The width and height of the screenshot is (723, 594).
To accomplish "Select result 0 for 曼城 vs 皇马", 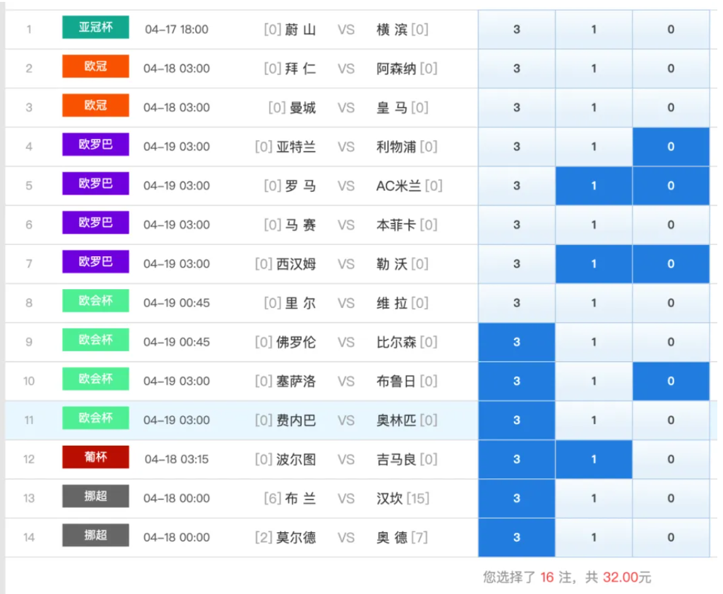I will tap(671, 108).
